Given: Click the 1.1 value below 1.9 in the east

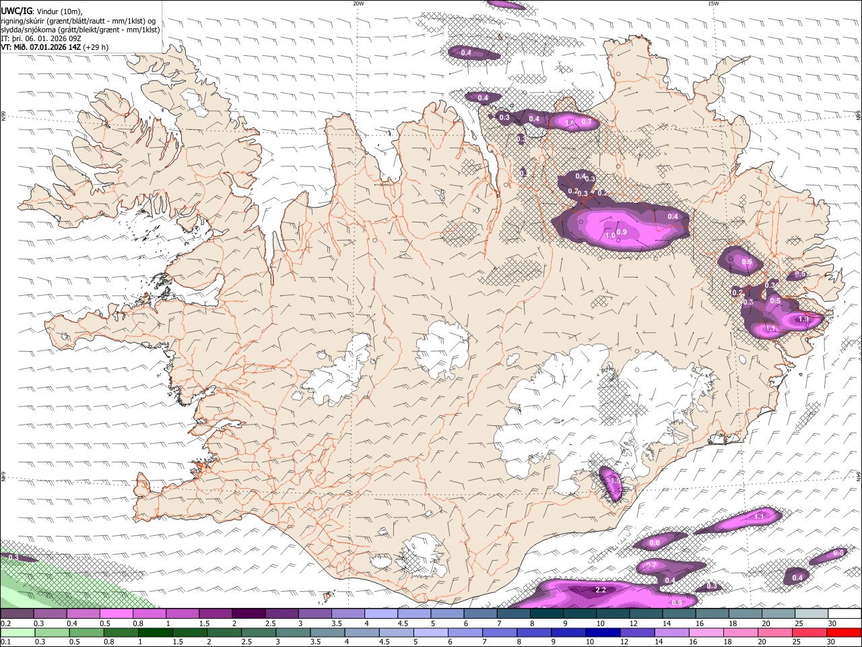Looking at the screenshot, I should pyautogui.click(x=772, y=329).
